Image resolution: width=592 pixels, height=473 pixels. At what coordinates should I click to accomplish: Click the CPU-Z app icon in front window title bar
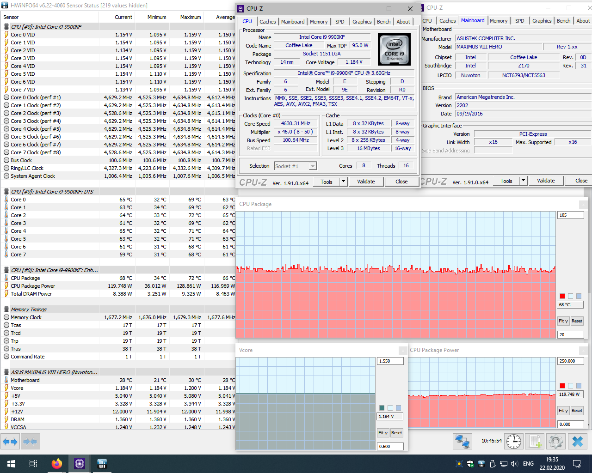(x=240, y=8)
